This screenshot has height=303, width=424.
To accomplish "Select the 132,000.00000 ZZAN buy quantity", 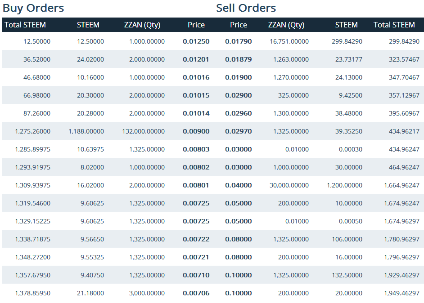I will tap(143, 131).
